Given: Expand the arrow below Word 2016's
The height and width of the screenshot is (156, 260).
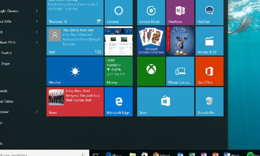Looking at the screenshot, I should pos(37,32).
